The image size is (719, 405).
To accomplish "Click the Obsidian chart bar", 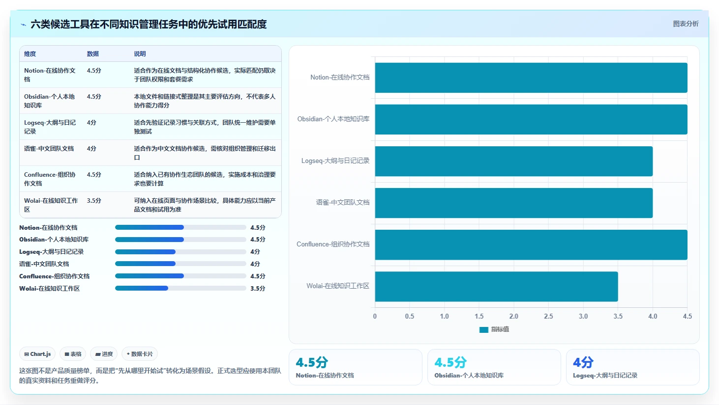I will click(531, 119).
